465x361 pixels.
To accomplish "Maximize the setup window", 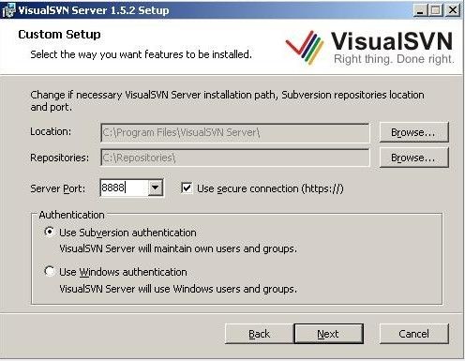I will tap(436, 10).
